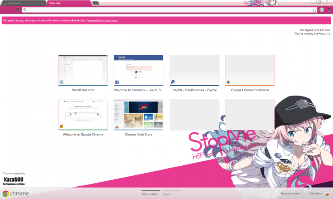Click the Chrome Web Store icon at bottom right
Screen dimensions: 333x199
tap(327, 193)
